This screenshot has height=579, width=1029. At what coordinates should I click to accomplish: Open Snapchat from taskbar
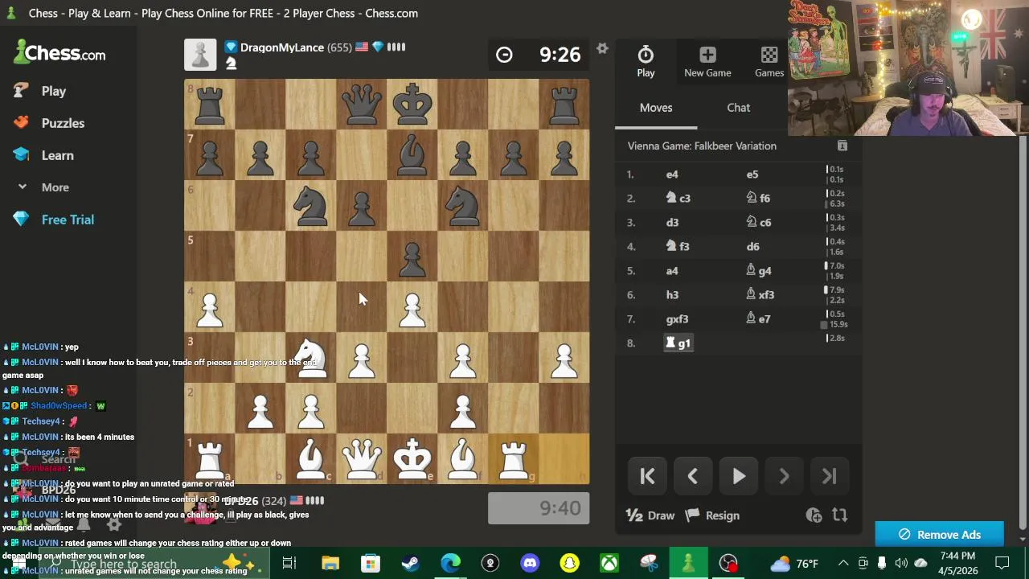tap(569, 563)
